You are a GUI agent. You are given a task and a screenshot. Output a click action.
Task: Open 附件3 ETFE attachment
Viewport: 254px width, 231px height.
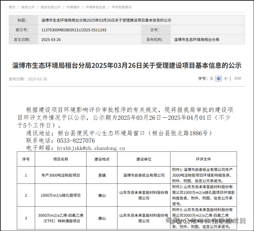202,218
